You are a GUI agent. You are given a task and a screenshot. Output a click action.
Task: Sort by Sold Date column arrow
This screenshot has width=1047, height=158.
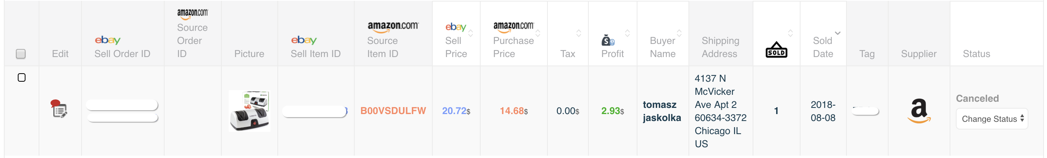837,33
